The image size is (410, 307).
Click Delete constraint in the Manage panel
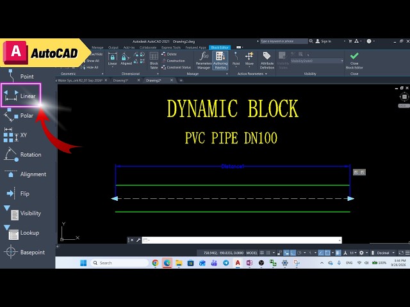169,54
